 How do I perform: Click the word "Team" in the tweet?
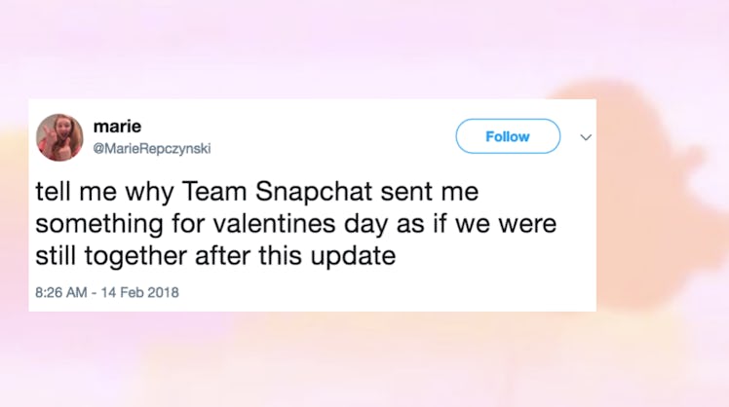coord(207,185)
